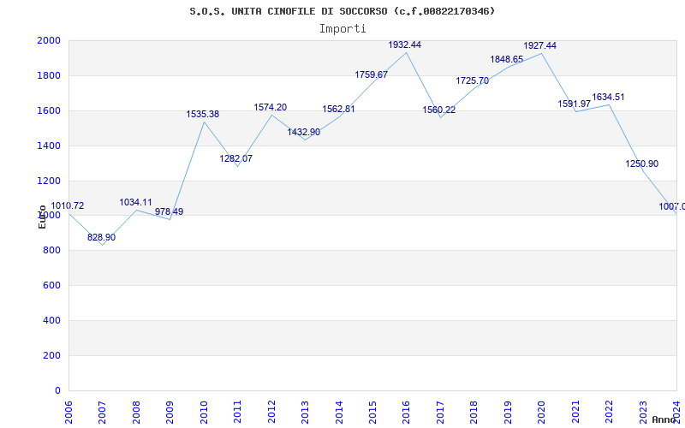Click the 2019 x-axis year label
Screen dimensions: 685x428
pos(508,413)
